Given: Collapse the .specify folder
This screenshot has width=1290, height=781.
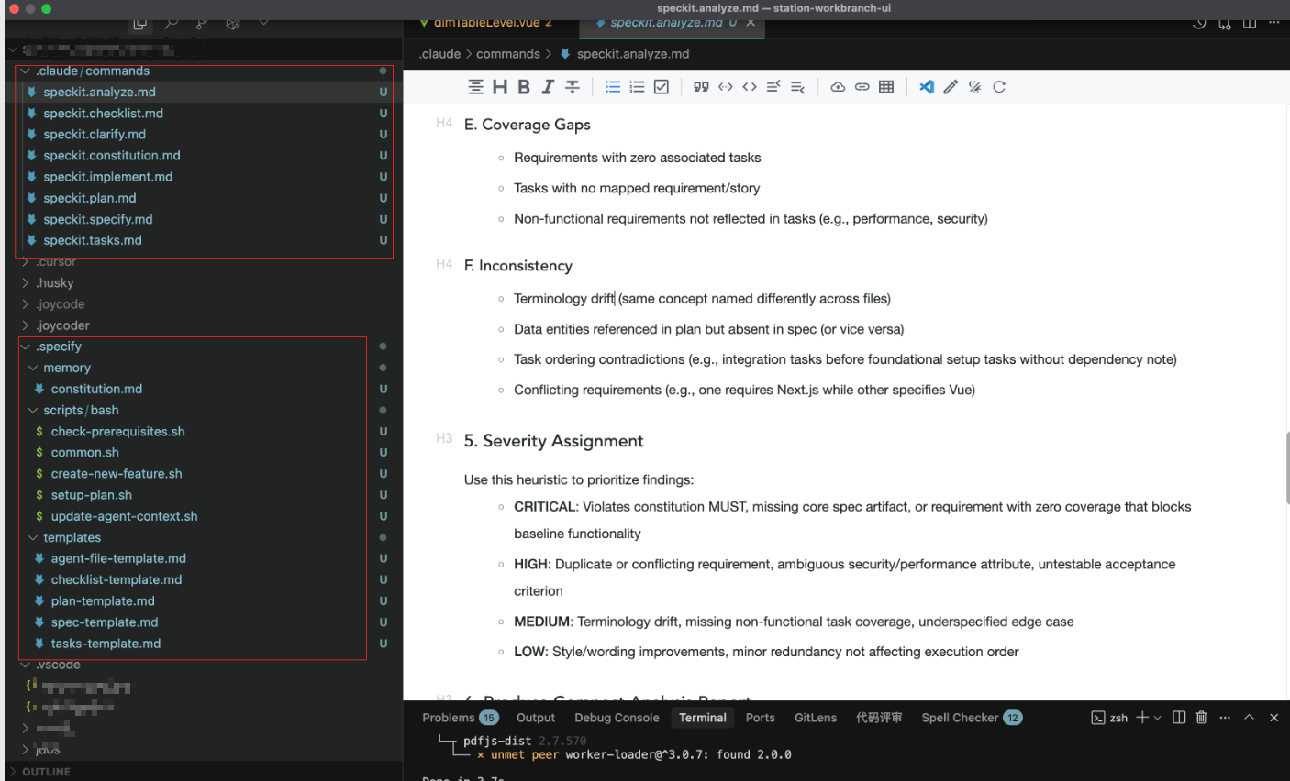Looking at the screenshot, I should 26,346.
